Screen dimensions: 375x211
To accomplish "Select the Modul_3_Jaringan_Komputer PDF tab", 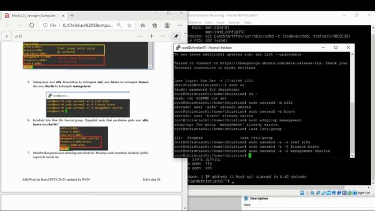I will click(35, 16).
